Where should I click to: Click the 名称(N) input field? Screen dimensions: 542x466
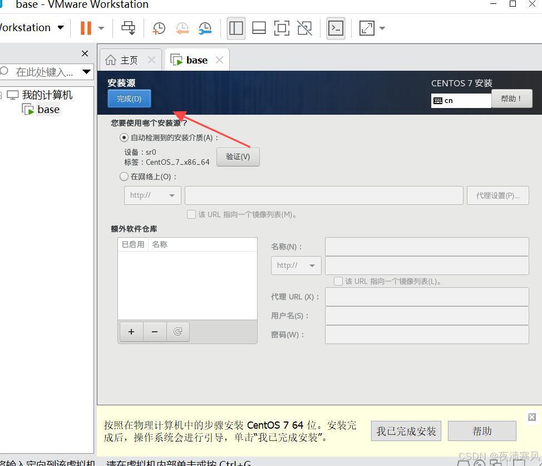click(427, 247)
